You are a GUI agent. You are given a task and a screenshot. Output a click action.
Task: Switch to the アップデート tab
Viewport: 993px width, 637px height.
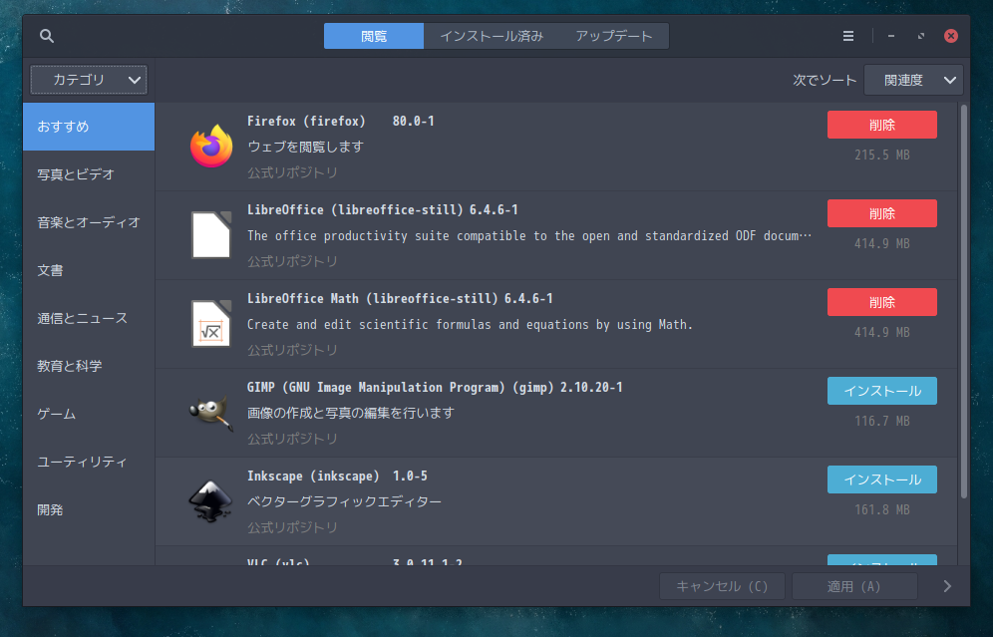click(x=614, y=36)
